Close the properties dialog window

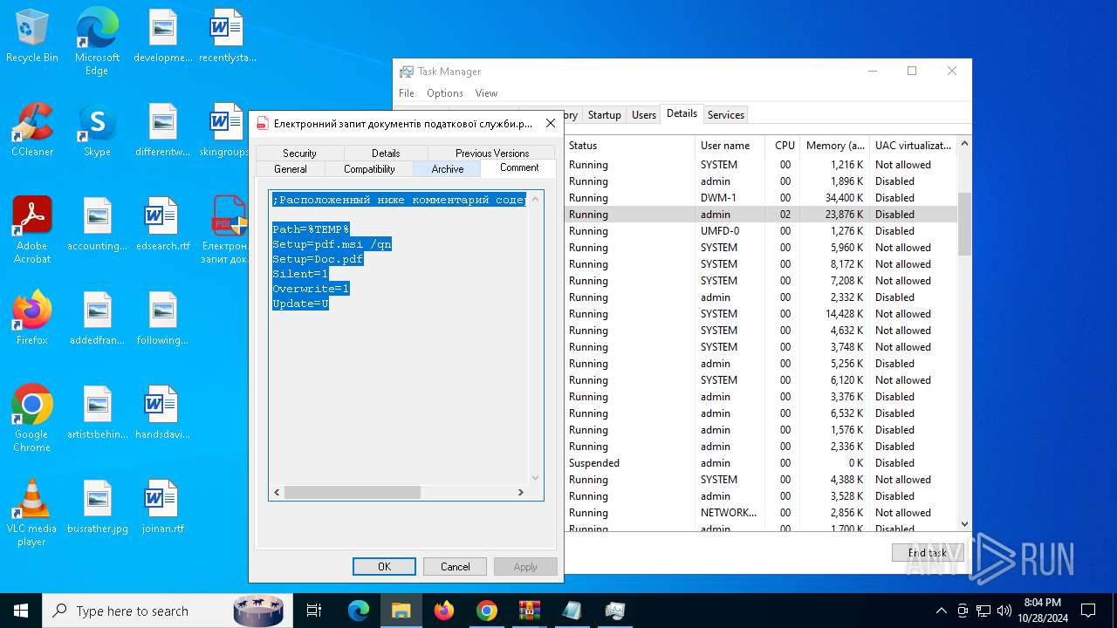pyautogui.click(x=551, y=124)
